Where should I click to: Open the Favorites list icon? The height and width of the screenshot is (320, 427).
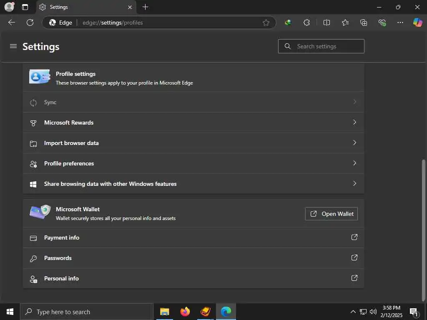coord(345,22)
